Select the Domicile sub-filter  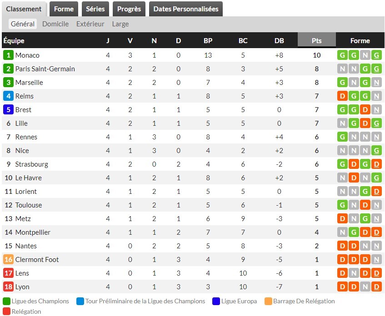[55, 24]
